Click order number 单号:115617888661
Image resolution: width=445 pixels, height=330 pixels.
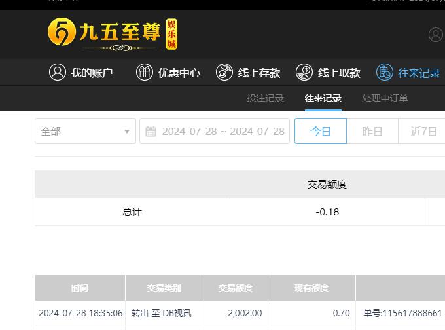pos(402,313)
